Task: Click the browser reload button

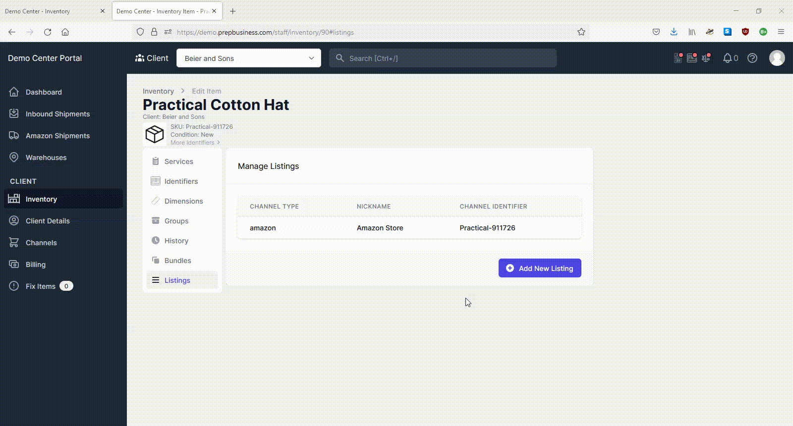Action: tap(48, 32)
